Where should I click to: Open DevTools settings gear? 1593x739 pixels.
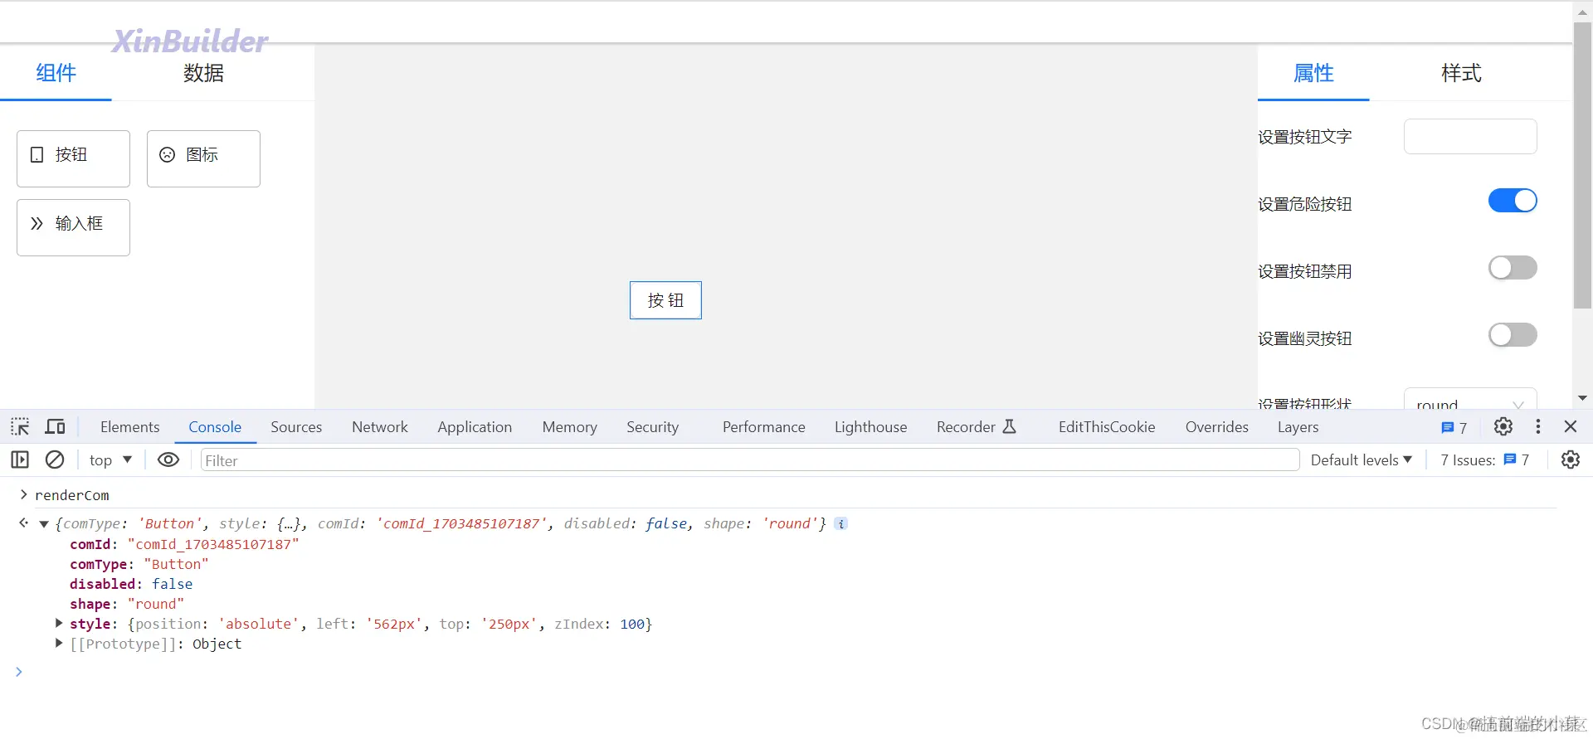1503,426
